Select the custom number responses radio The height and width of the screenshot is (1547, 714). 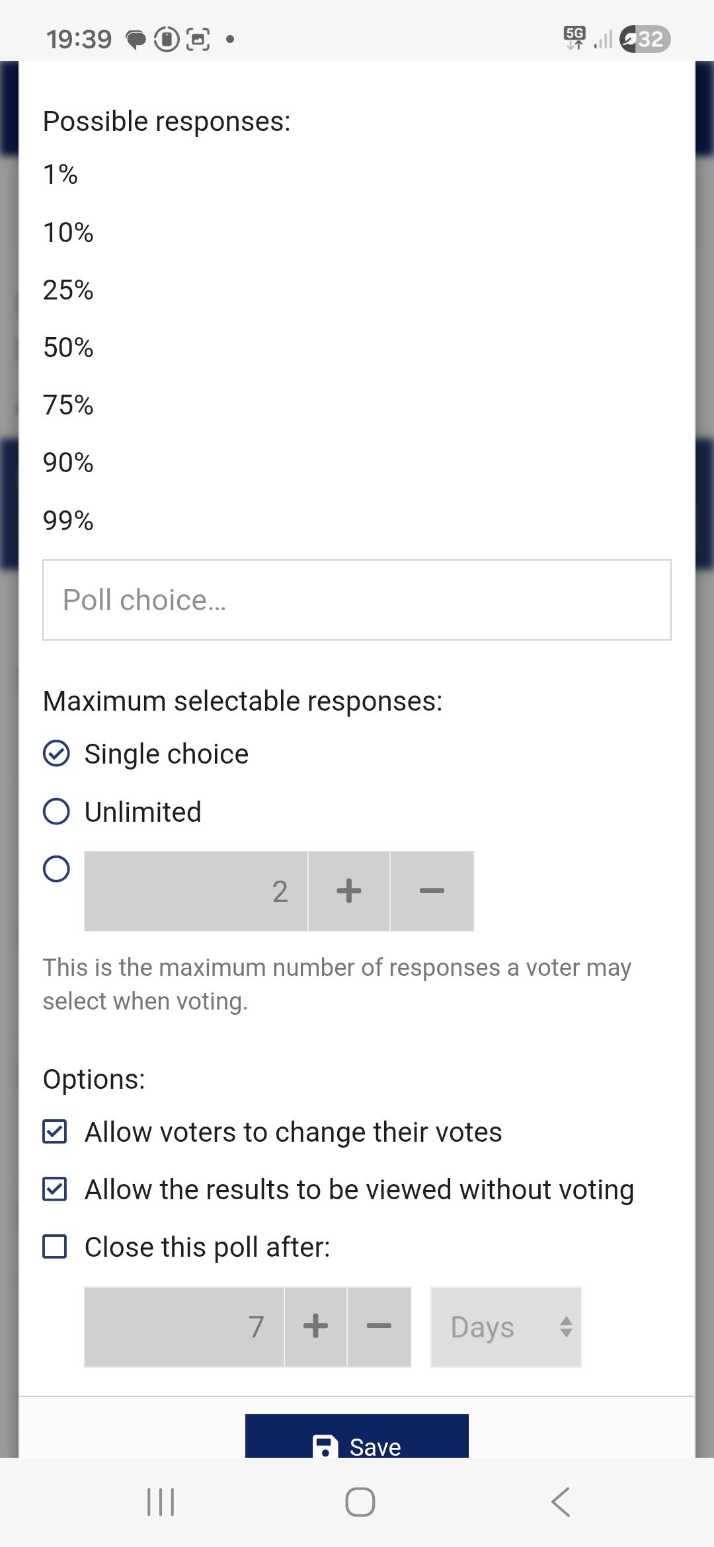pyautogui.click(x=56, y=869)
